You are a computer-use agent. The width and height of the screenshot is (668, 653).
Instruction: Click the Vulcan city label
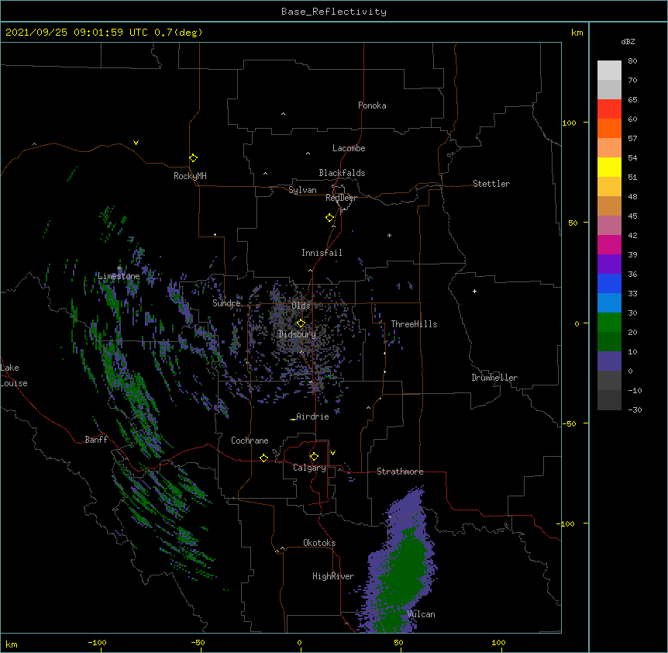421,614
